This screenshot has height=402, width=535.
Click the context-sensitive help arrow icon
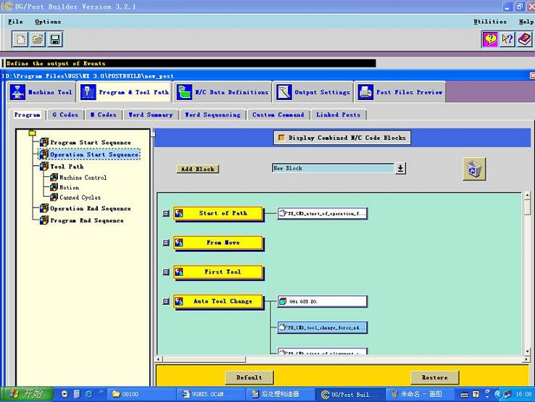(507, 39)
